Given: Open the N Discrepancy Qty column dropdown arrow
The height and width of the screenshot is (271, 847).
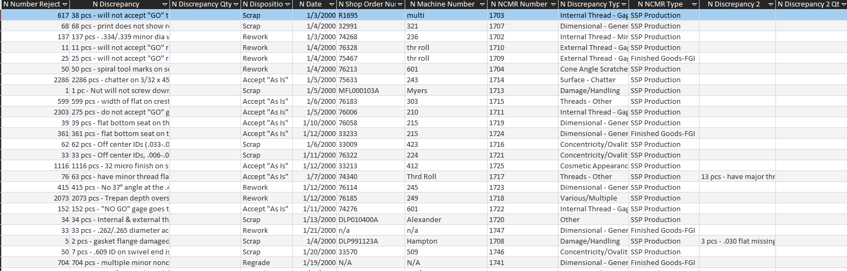Looking at the screenshot, I should [x=236, y=4].
